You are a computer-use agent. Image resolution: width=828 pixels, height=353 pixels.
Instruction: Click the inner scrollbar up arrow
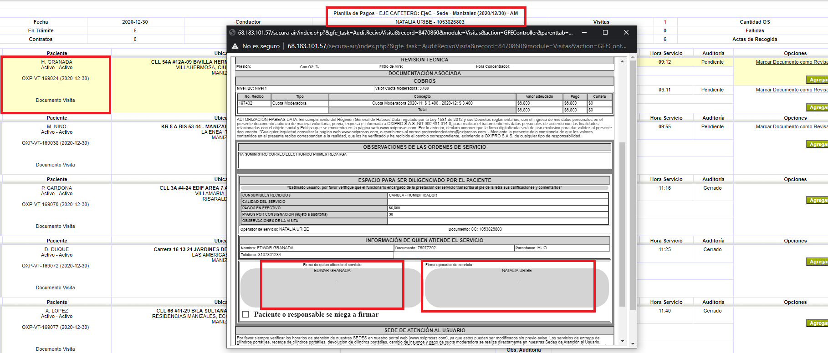click(x=623, y=61)
